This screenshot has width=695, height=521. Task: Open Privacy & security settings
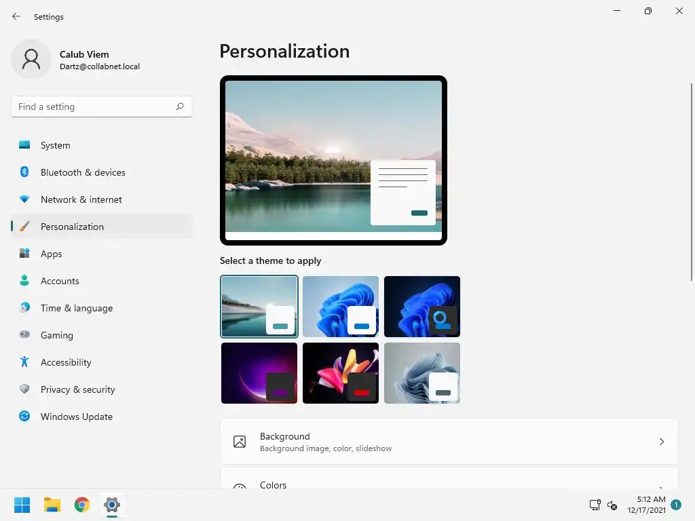[x=102, y=389]
